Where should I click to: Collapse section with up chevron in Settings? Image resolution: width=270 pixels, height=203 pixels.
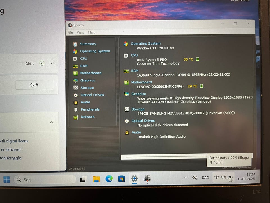(x=51, y=122)
